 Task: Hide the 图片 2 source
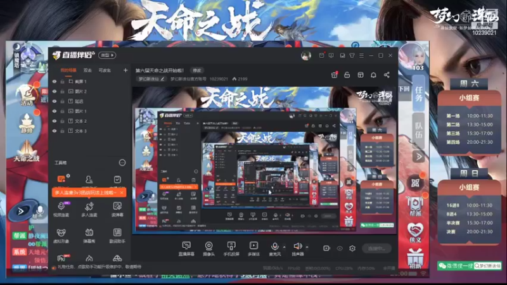[55, 91]
